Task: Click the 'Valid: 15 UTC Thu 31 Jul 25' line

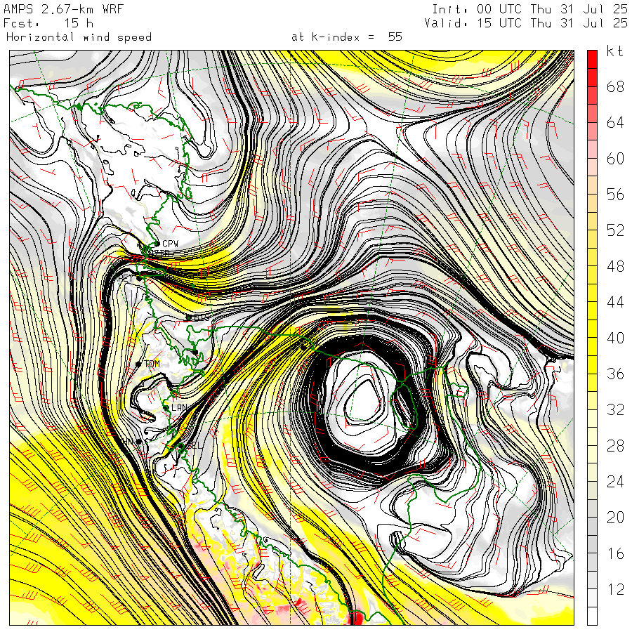Action: (x=526, y=23)
